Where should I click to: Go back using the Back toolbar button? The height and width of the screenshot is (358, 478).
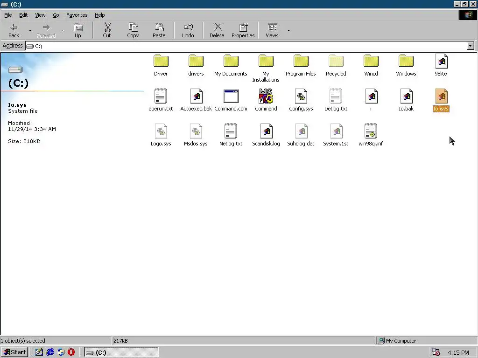tap(14, 30)
